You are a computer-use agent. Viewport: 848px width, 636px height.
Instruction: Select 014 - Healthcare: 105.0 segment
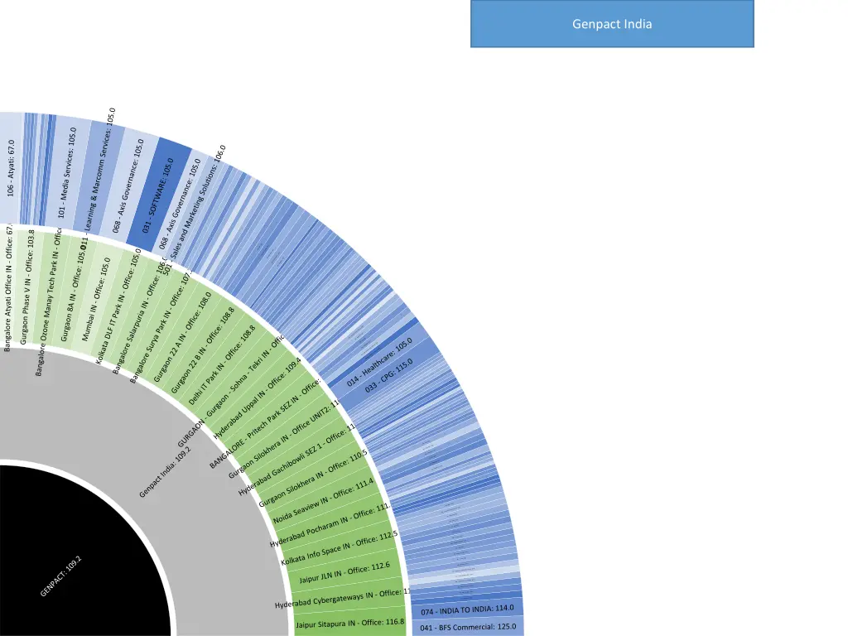[379, 363]
